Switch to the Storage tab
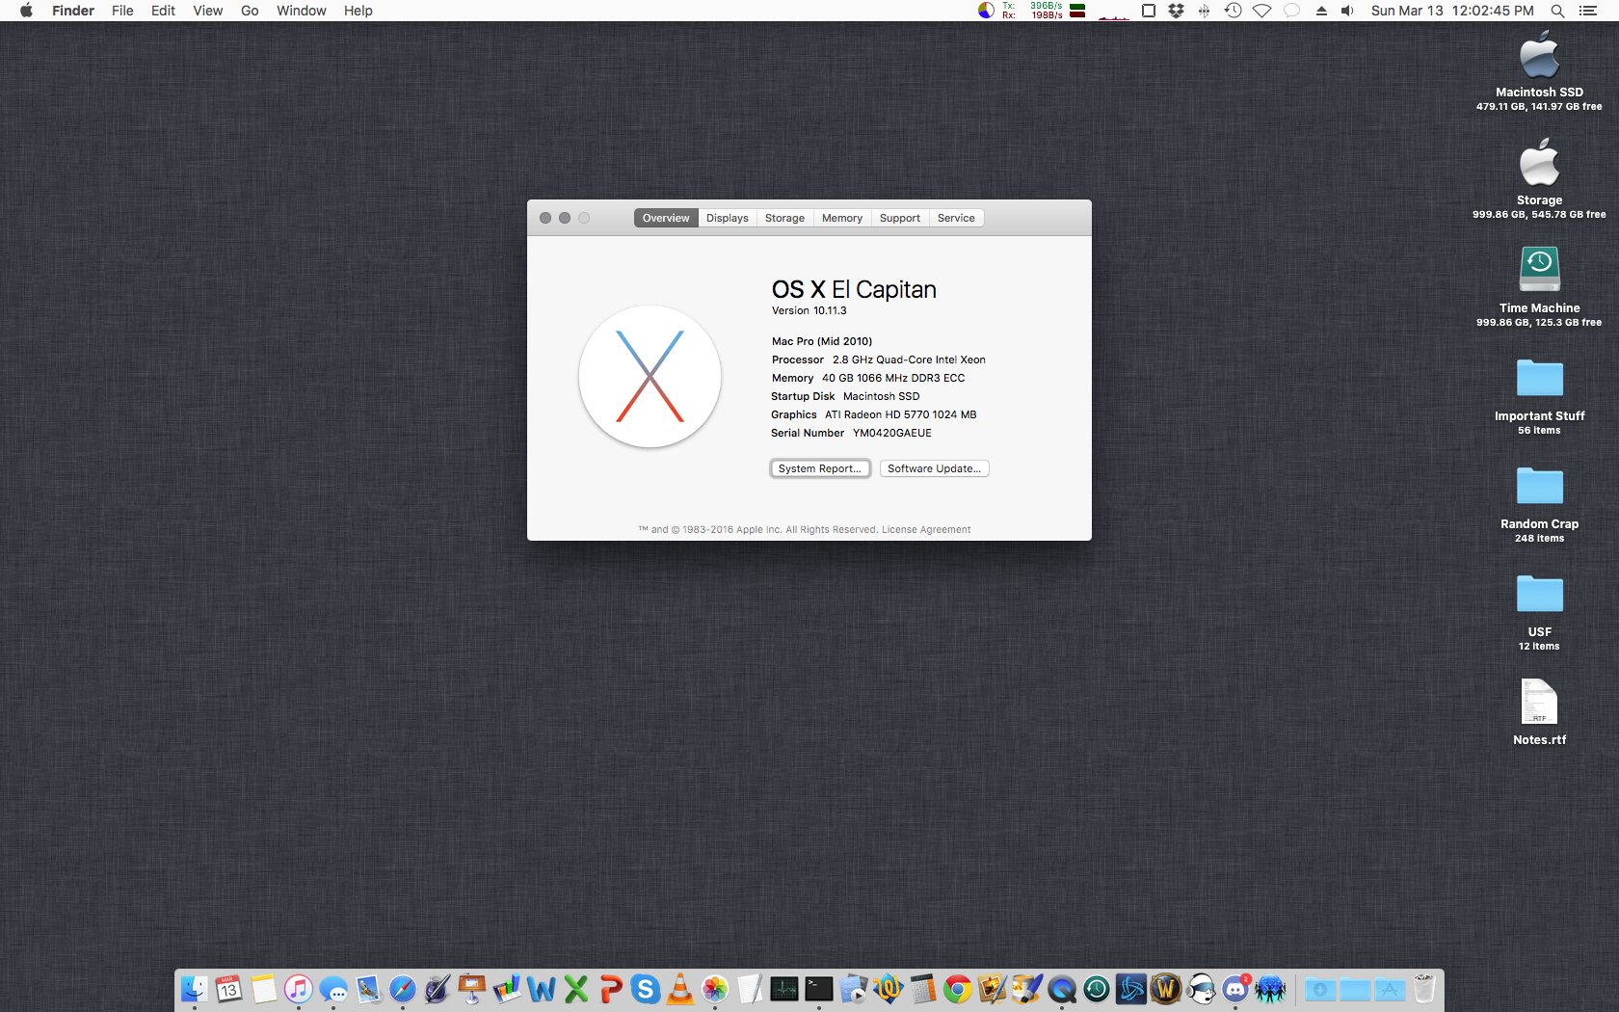1619x1012 pixels. pos(784,218)
